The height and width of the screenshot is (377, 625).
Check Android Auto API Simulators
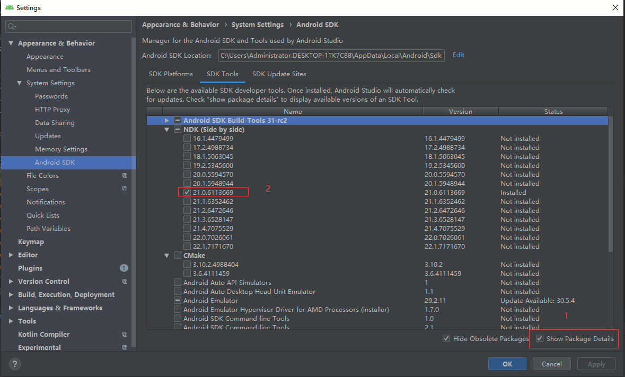point(178,282)
